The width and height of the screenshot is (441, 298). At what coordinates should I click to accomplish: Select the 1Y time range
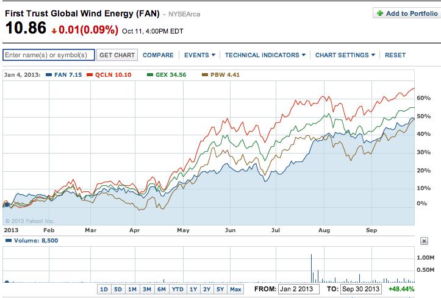click(x=193, y=289)
